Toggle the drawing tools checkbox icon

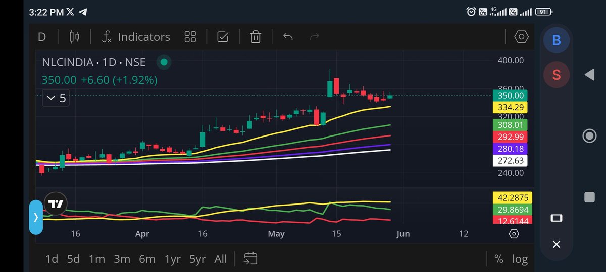click(223, 37)
